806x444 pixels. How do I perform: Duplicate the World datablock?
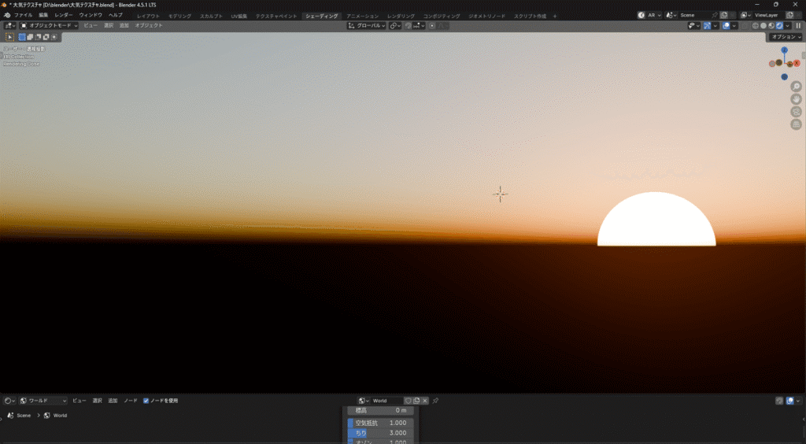417,401
